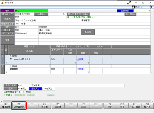This screenshot has height=113, width=154.
Task: Select product code T-00002 cell
Action: point(29,66)
